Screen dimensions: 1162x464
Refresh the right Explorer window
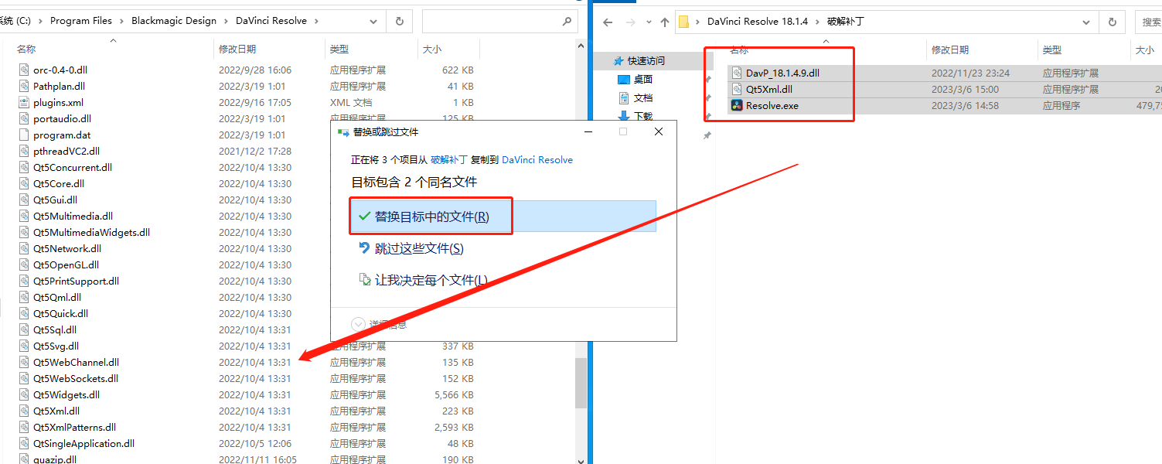pos(1113,22)
